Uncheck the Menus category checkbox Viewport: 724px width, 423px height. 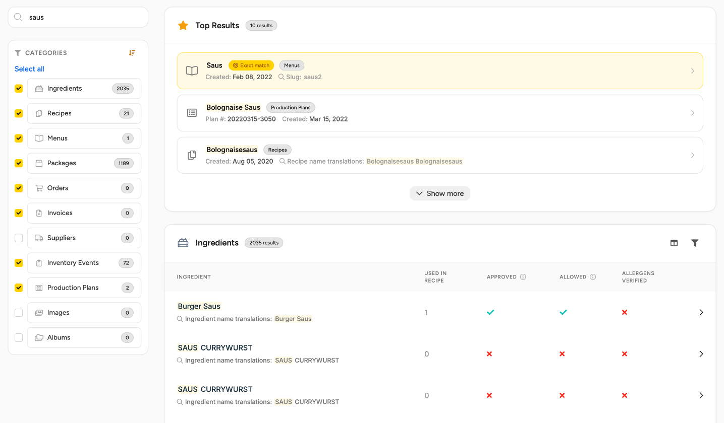tap(19, 138)
